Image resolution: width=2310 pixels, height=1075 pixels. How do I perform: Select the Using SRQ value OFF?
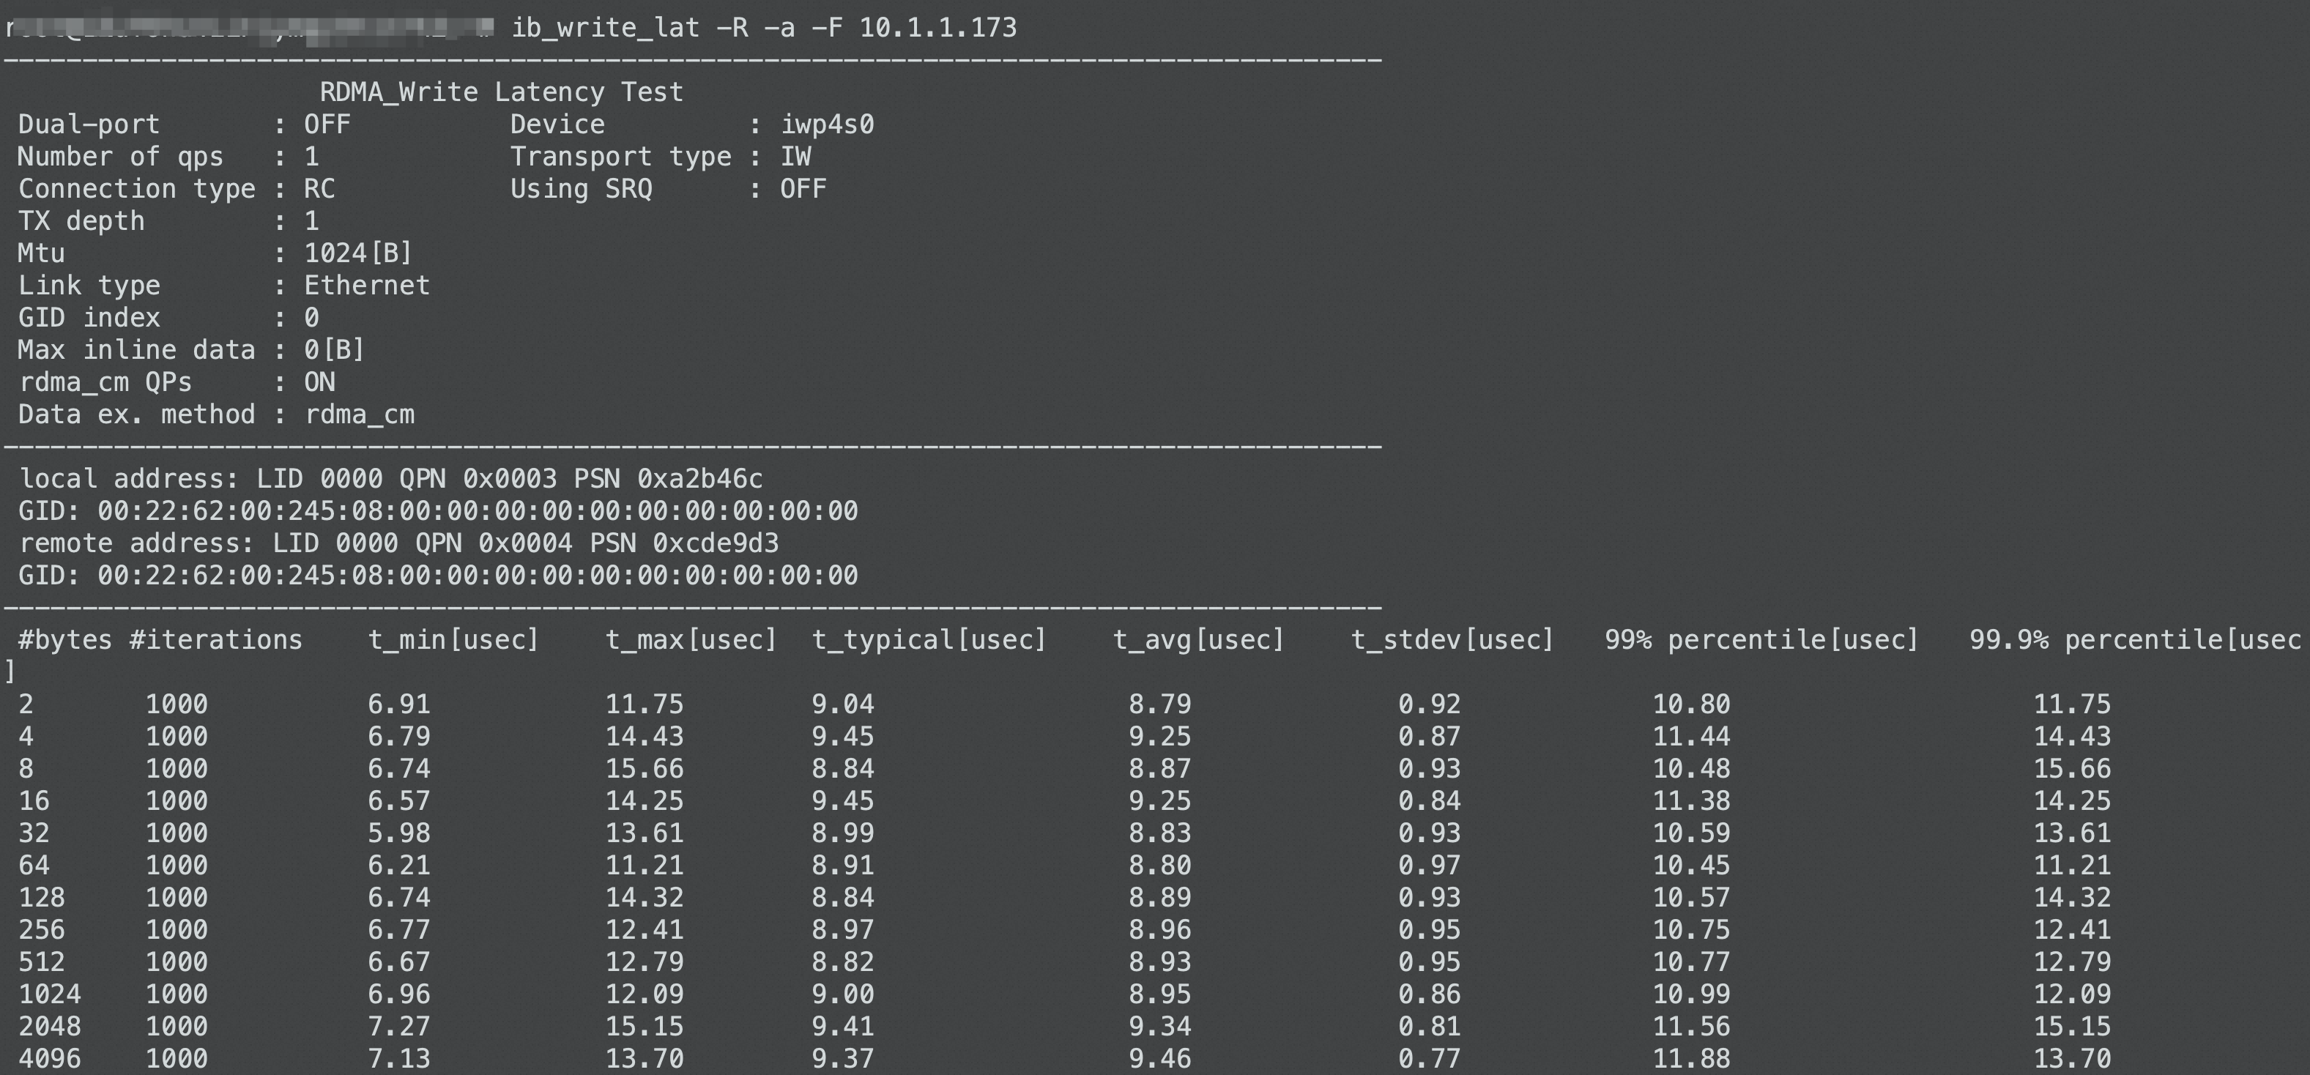click(x=803, y=189)
